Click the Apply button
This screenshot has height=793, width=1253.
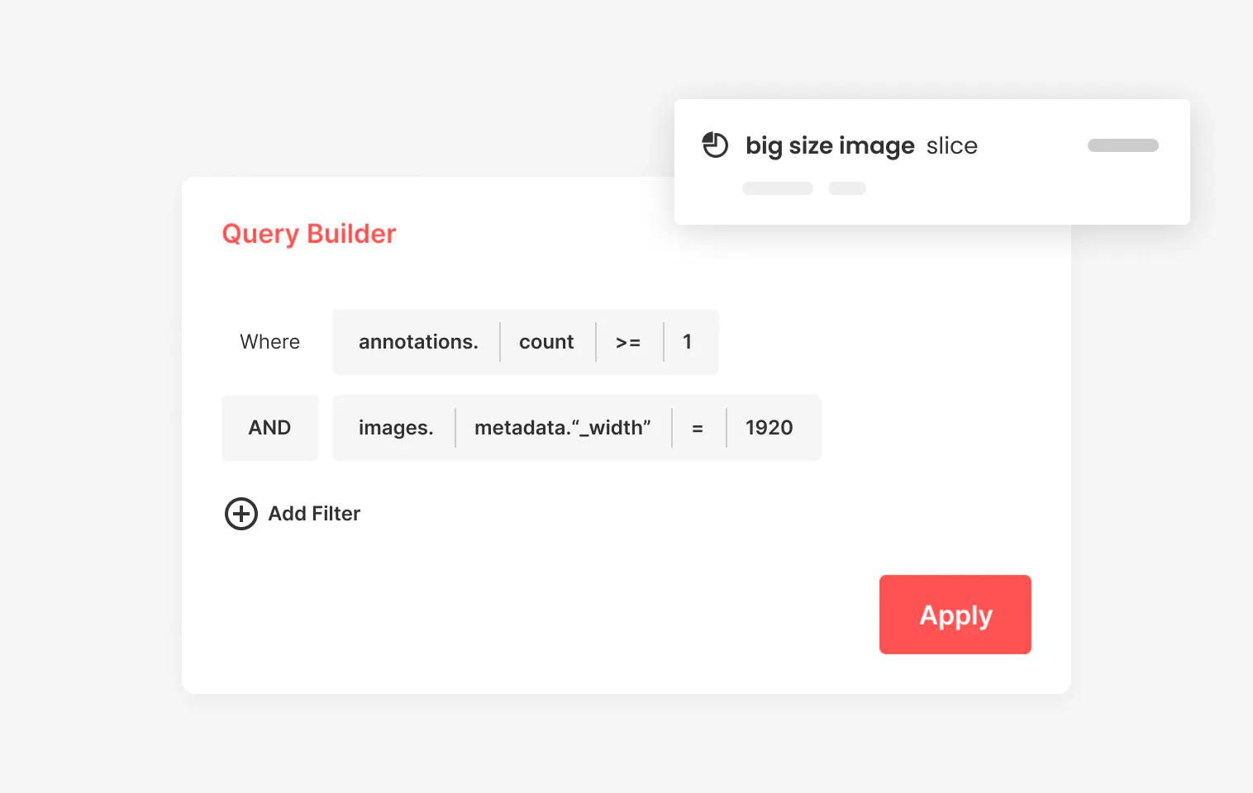pyautogui.click(x=955, y=615)
